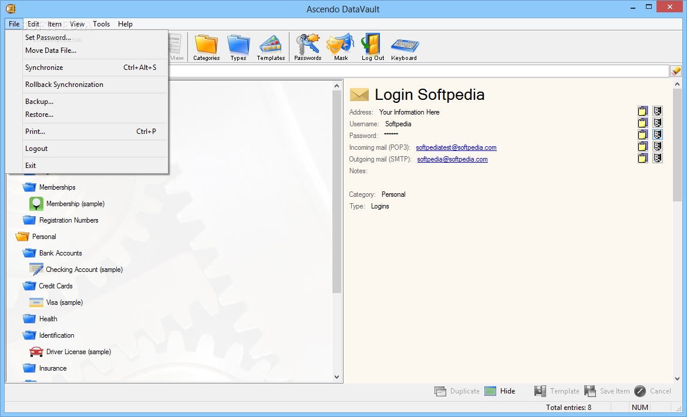Choose Restore... from the File menu

[87, 115]
